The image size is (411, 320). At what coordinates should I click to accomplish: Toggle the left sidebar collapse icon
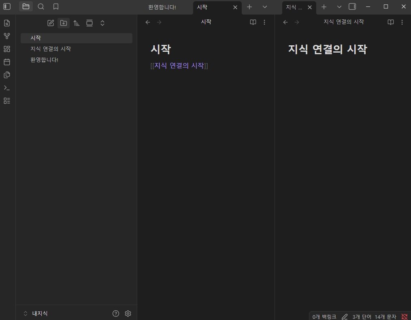coord(7,6)
